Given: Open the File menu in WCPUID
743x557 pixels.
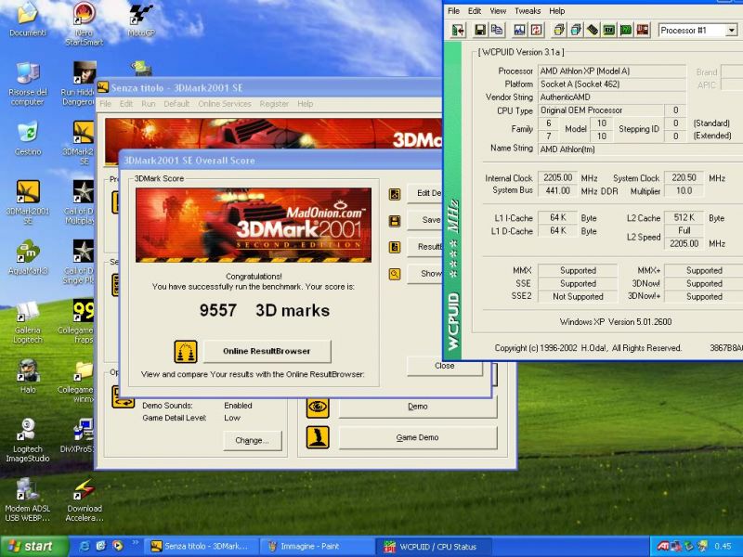Looking at the screenshot, I should coord(453,11).
